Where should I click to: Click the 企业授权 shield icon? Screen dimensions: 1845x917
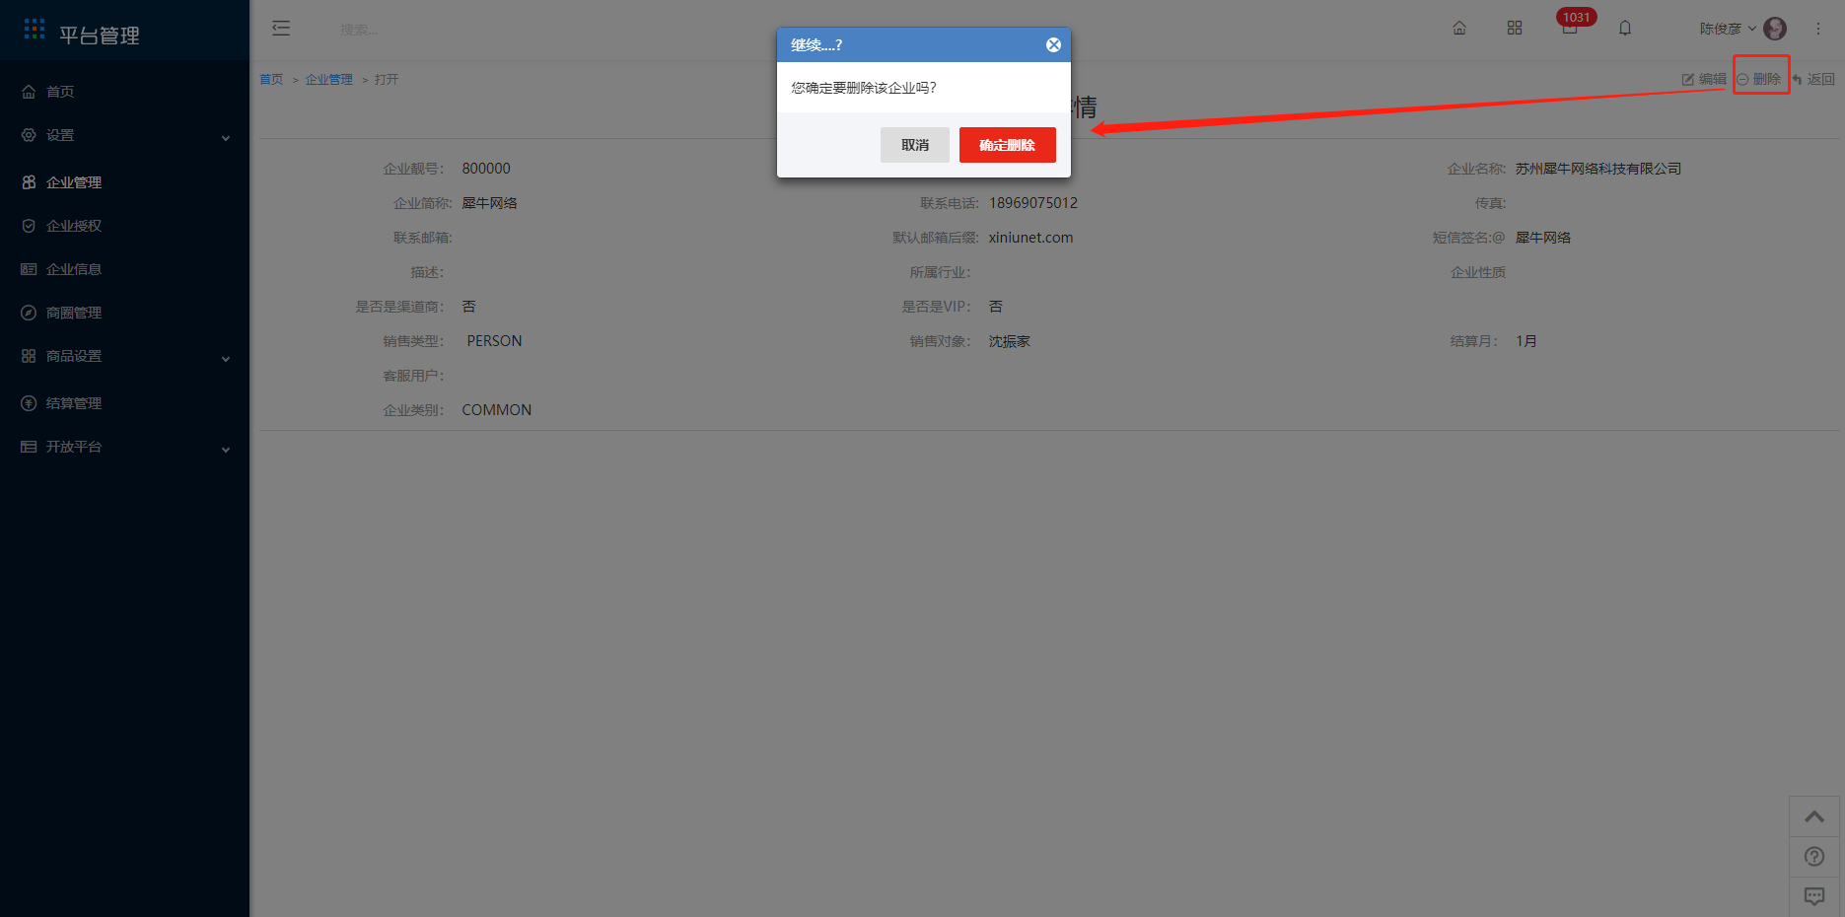click(x=29, y=226)
